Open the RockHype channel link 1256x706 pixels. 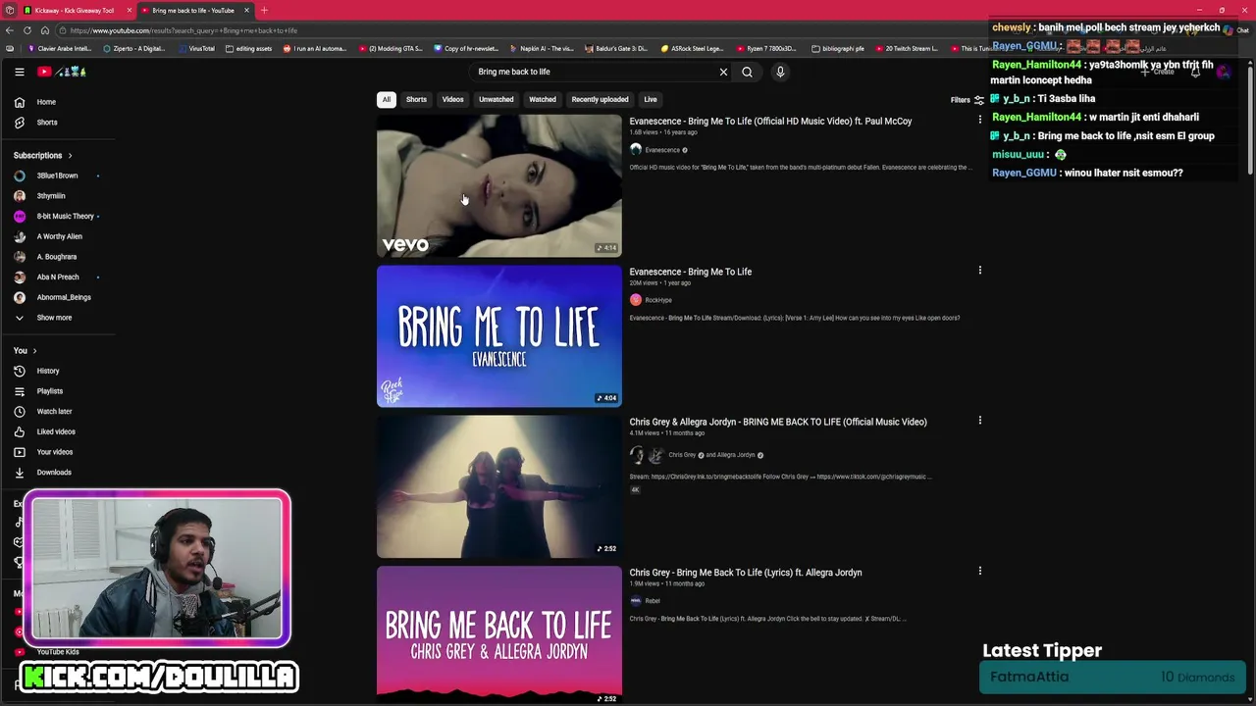click(x=658, y=300)
